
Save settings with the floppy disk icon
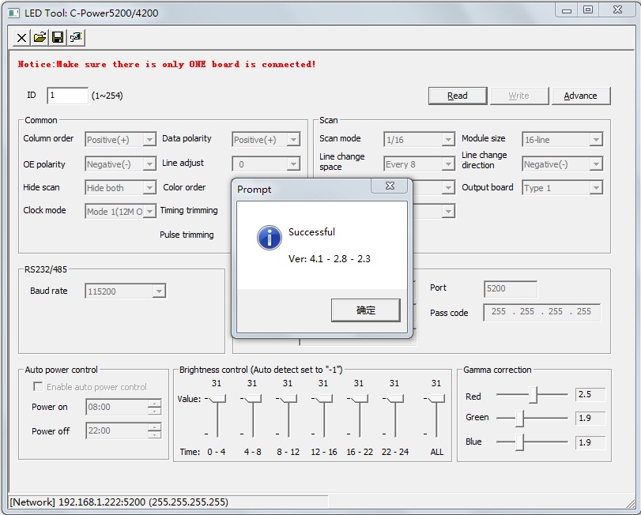(x=58, y=37)
